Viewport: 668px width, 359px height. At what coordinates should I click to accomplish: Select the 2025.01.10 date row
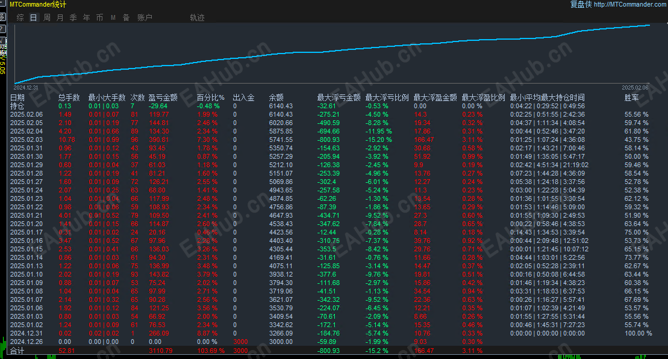point(27,274)
